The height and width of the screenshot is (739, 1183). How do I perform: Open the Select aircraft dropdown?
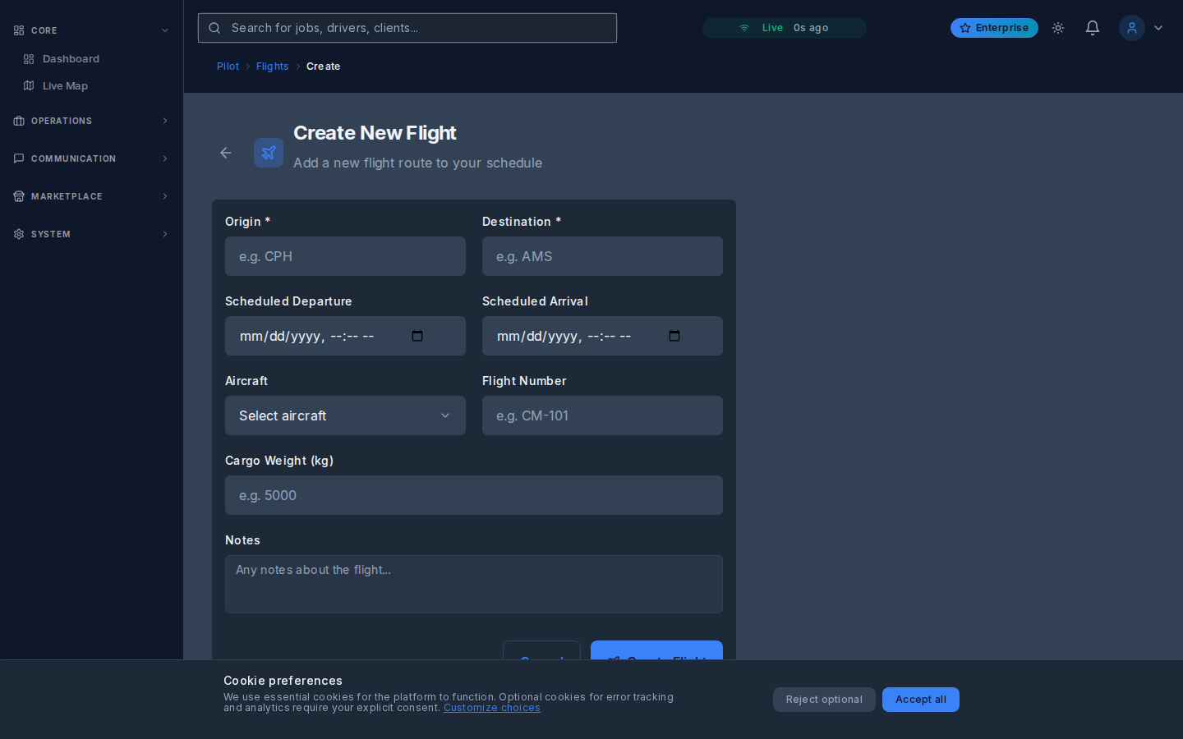tap(345, 415)
